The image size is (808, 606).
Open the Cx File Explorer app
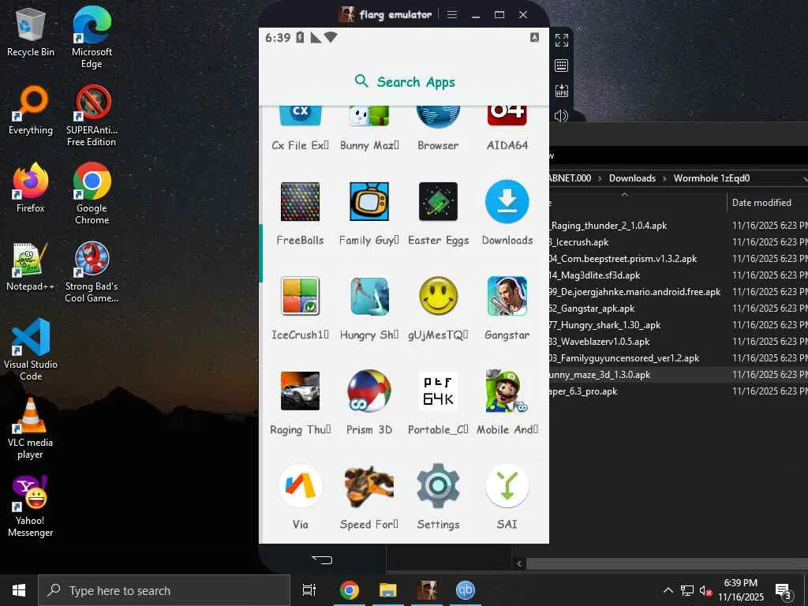(x=301, y=129)
